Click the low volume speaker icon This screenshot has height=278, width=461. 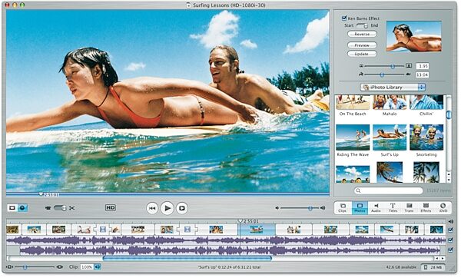click(277, 208)
